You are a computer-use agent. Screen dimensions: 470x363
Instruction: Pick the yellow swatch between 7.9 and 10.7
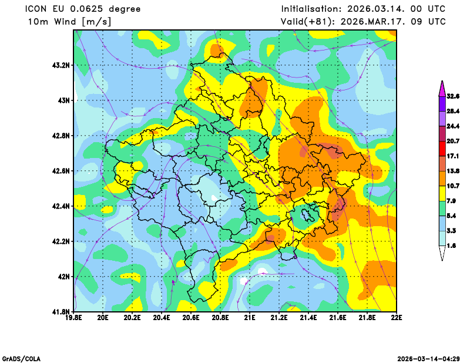coord(442,194)
